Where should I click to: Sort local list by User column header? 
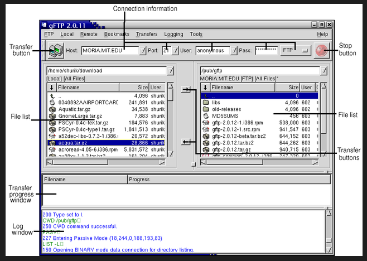[157, 88]
